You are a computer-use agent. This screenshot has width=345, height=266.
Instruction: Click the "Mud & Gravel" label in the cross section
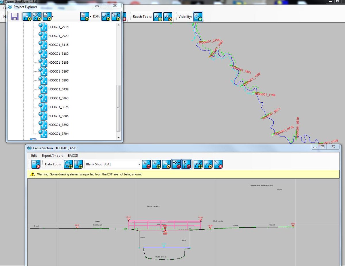point(161,257)
